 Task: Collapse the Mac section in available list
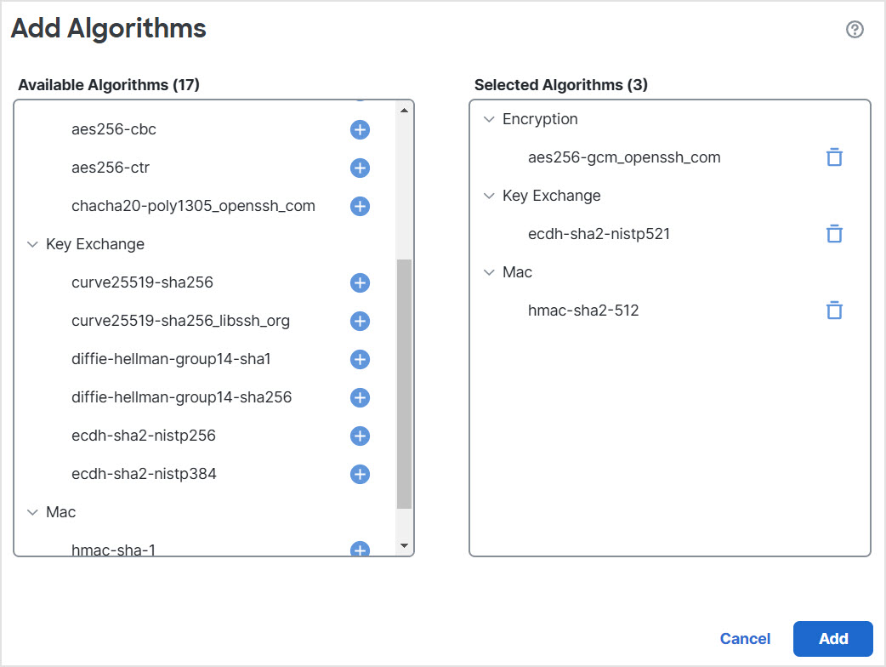pos(32,512)
